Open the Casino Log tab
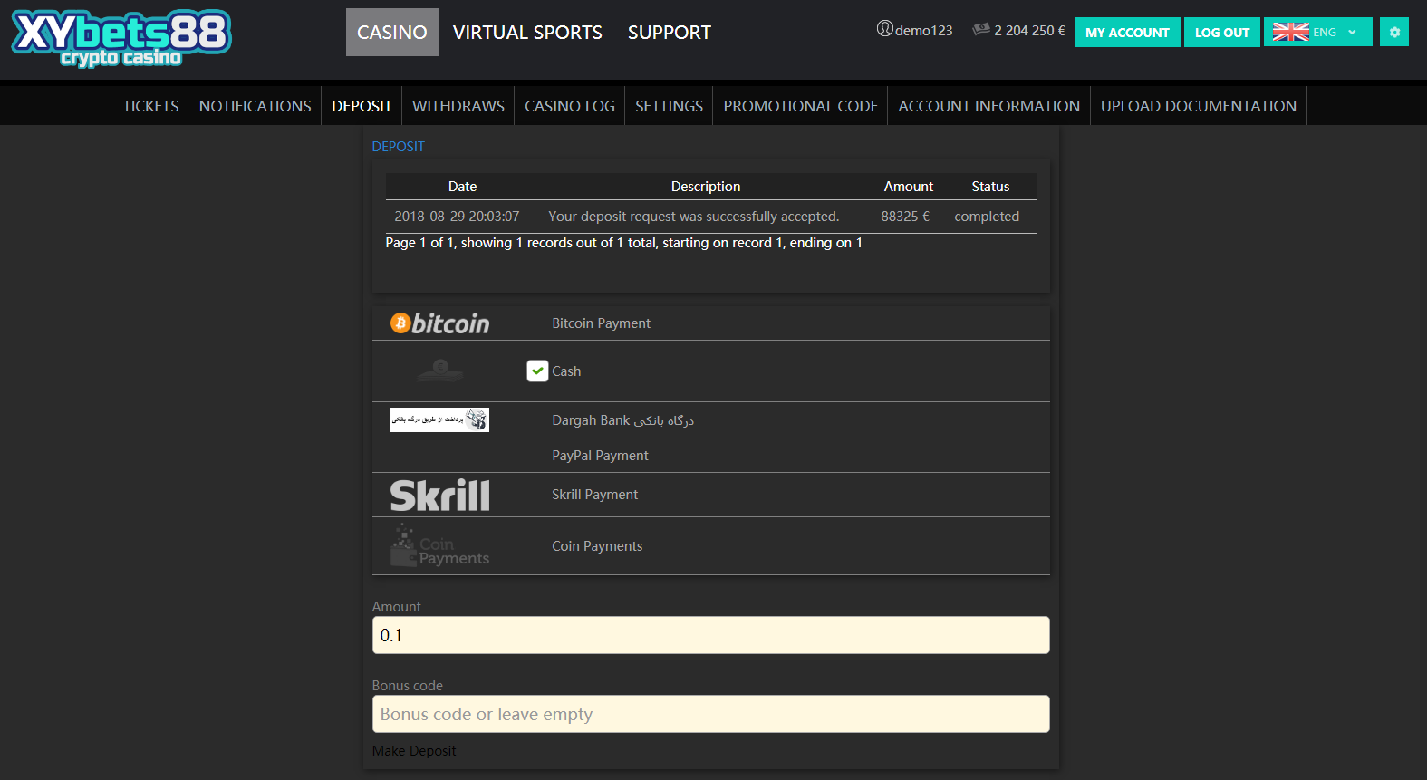 coord(569,106)
